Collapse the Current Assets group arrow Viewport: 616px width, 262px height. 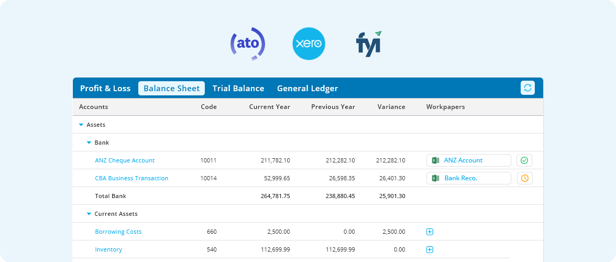[89, 214]
